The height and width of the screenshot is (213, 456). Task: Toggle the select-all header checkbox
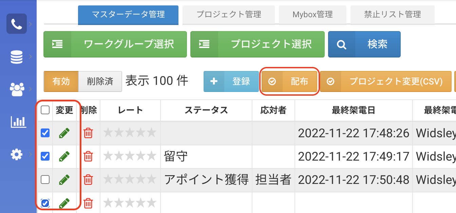[45, 110]
